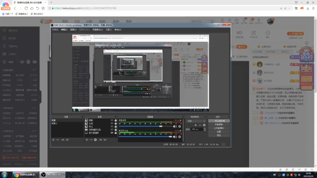Switch to OBS 25.0.1 taskbar button
This screenshot has width=317, height=178.
[53, 174]
